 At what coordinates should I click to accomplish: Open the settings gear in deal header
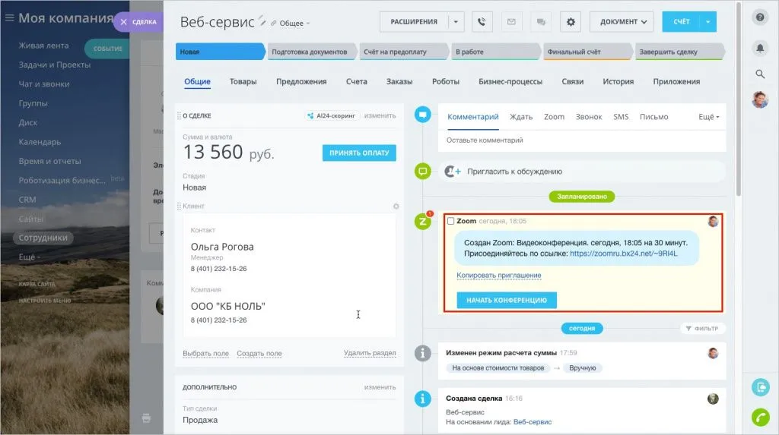571,22
